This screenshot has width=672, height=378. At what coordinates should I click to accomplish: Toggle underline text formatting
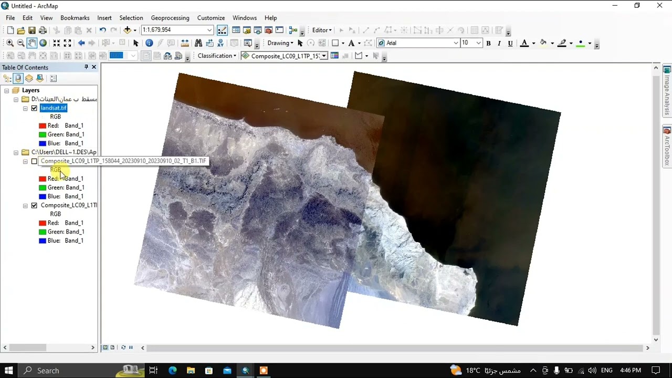pos(510,43)
